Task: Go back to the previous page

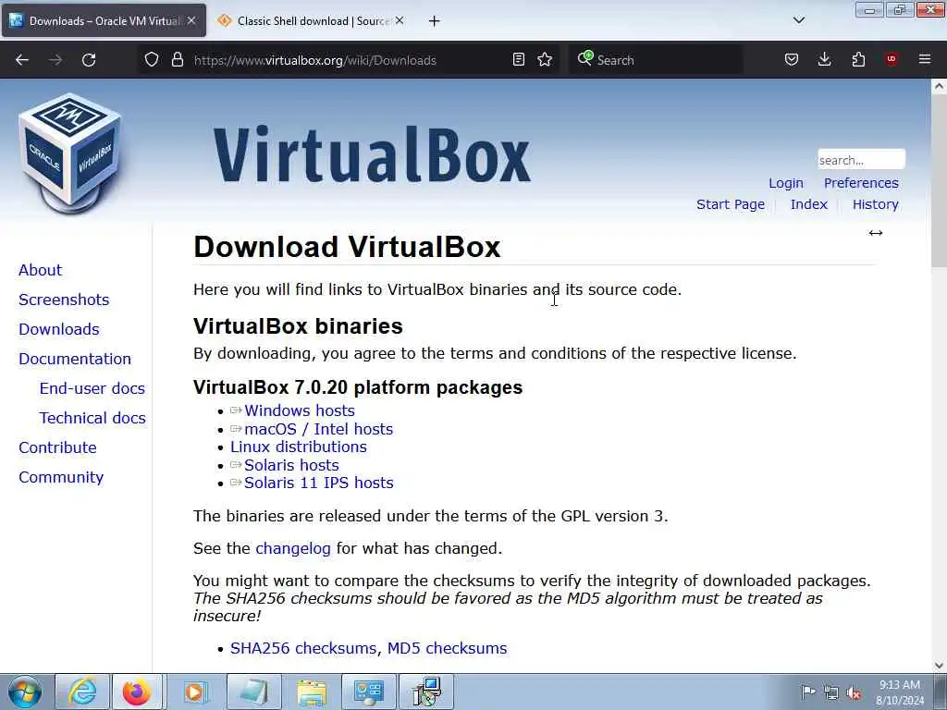Action: [22, 60]
